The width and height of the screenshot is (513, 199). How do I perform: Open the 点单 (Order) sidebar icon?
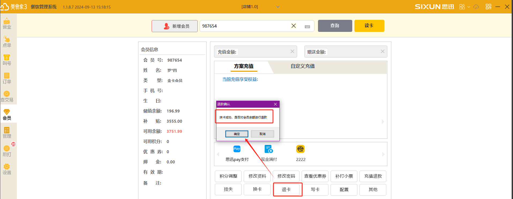(7, 42)
